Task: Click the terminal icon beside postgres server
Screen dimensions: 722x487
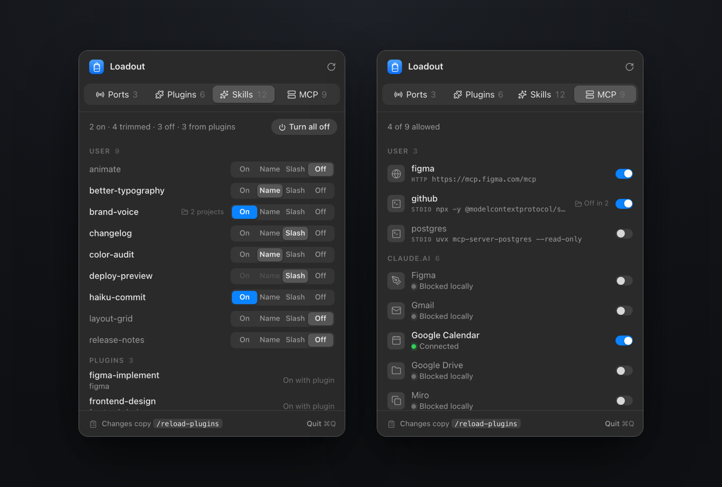Action: pyautogui.click(x=396, y=234)
